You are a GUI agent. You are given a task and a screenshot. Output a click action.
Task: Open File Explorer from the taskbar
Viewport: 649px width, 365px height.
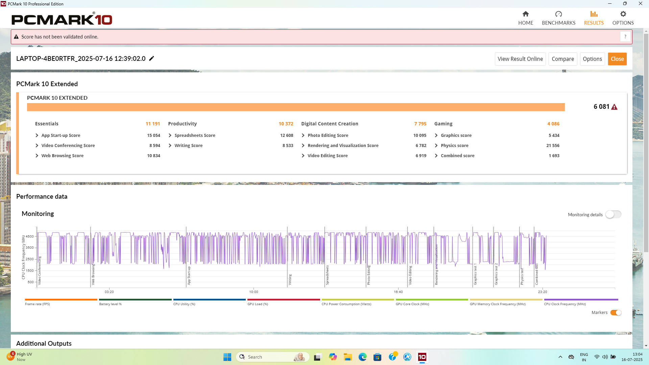click(x=347, y=357)
